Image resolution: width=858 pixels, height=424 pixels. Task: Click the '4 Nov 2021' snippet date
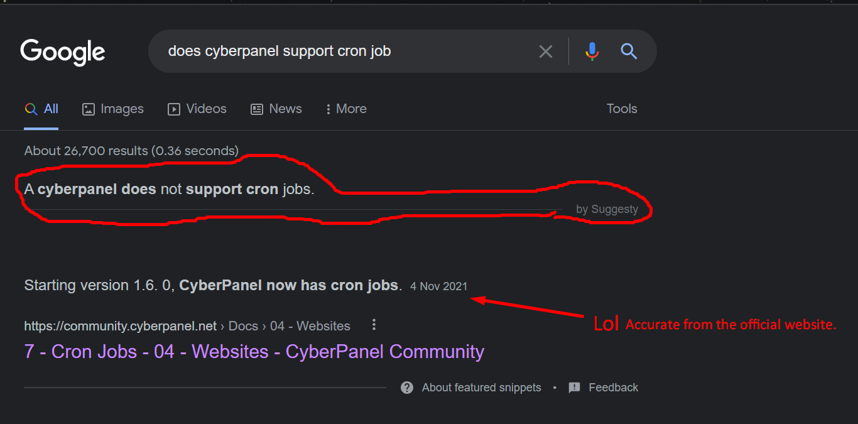coord(439,286)
